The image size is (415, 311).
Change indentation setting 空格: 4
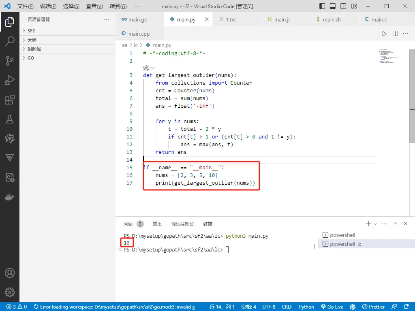coord(248,307)
